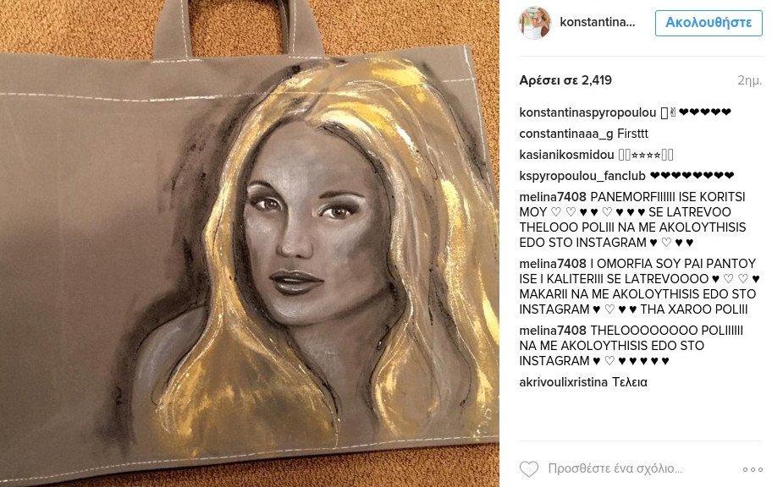Select the Τελεια comment text
Screen dimensions: 772x487
pyautogui.click(x=630, y=382)
